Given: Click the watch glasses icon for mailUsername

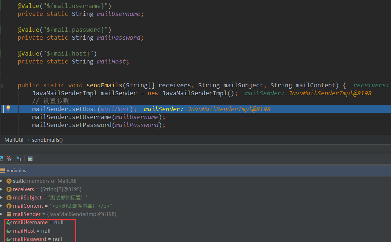Looking at the screenshot, I should click(x=9, y=223).
